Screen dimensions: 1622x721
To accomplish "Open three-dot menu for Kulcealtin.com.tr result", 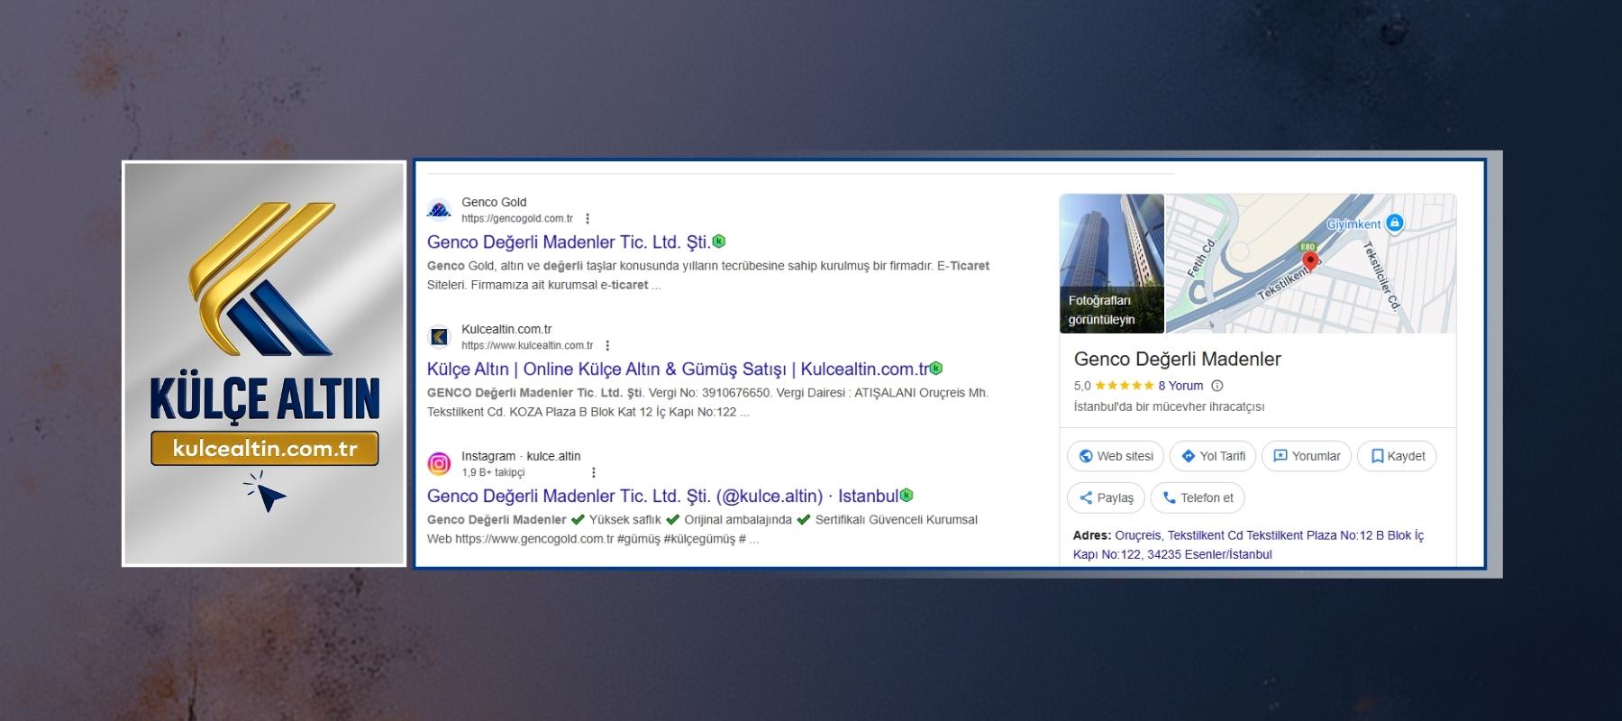I will (607, 345).
